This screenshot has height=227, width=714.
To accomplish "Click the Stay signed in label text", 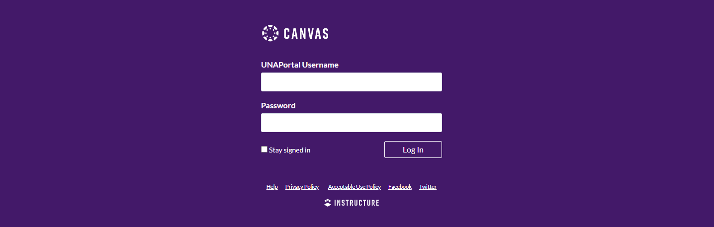I will click(x=289, y=150).
